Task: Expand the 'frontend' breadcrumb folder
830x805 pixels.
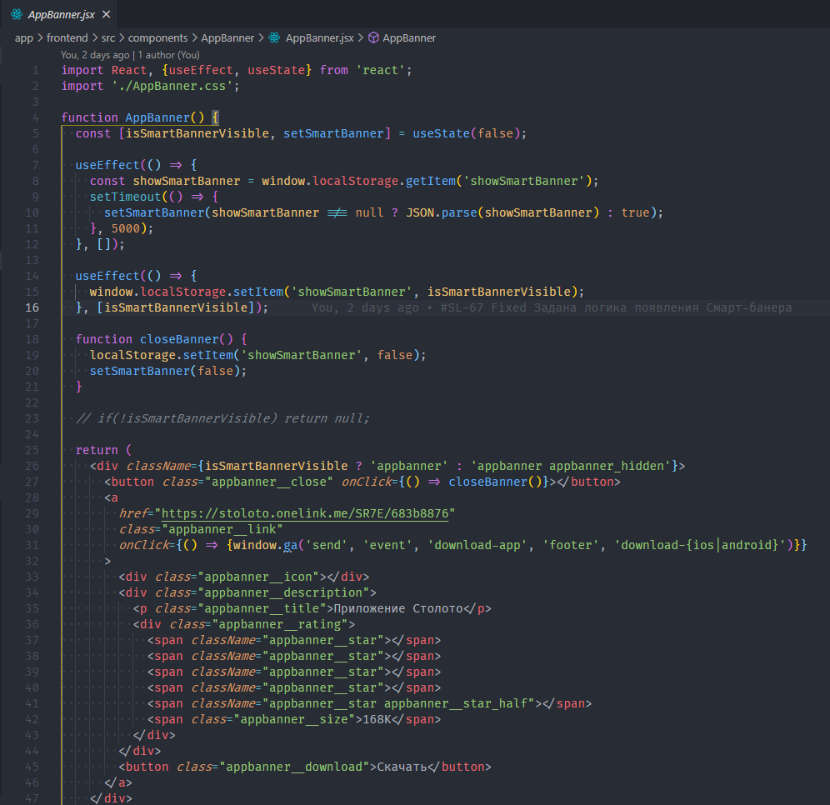Action: click(x=67, y=37)
